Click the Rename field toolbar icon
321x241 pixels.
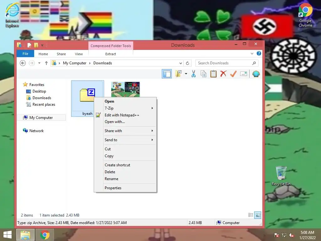[x=243, y=74]
